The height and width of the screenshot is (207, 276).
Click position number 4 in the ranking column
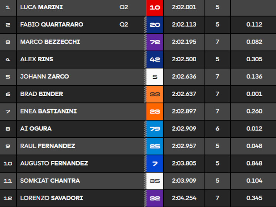[8, 59]
